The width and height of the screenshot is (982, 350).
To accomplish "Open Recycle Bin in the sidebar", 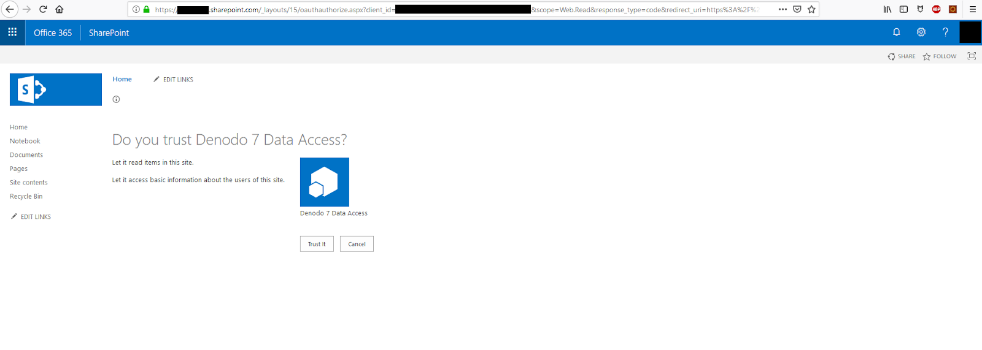I will click(x=26, y=197).
